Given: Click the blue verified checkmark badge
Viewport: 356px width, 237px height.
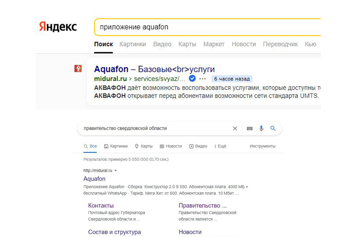Looking at the screenshot, I should coord(192,78).
